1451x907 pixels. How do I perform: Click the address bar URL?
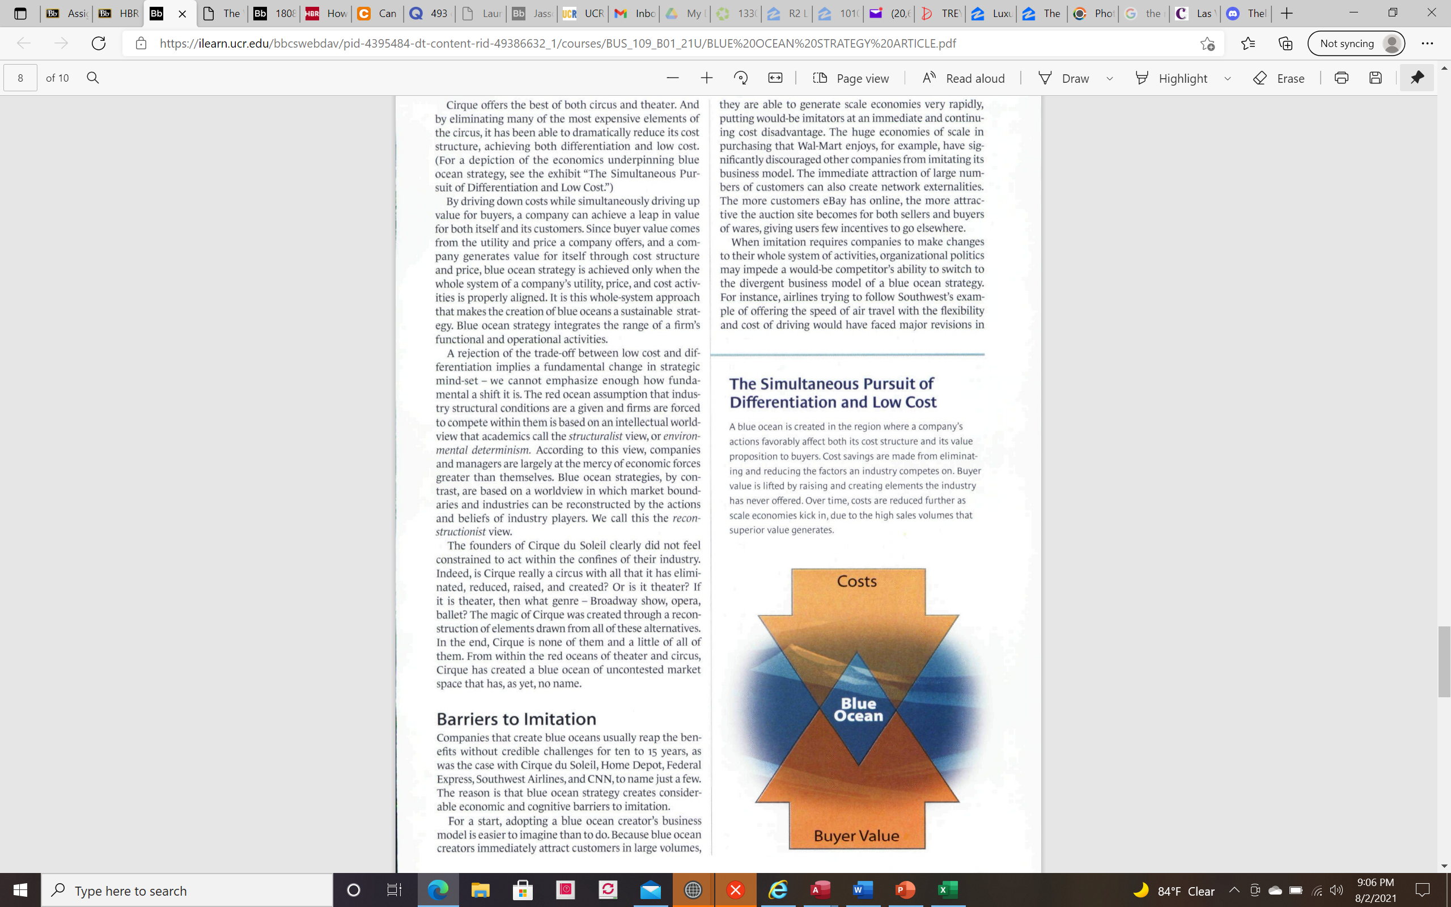click(x=558, y=43)
